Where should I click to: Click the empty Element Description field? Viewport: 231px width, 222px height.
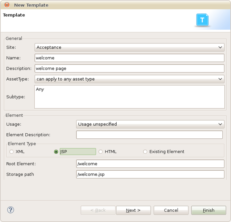149,135
